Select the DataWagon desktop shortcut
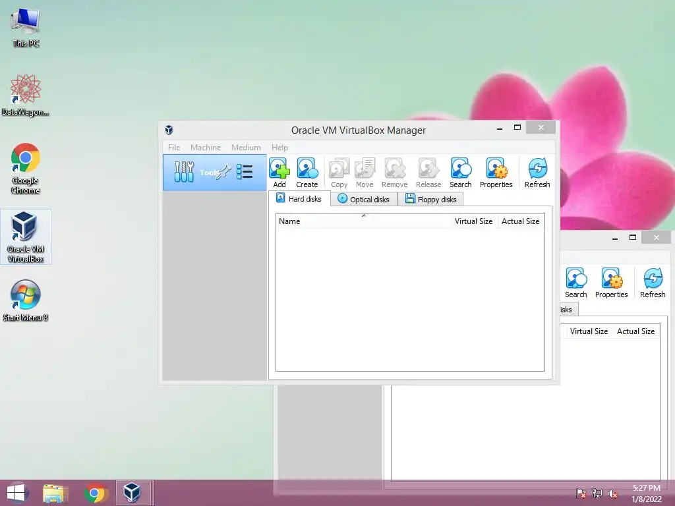The width and height of the screenshot is (675, 506). click(x=26, y=95)
